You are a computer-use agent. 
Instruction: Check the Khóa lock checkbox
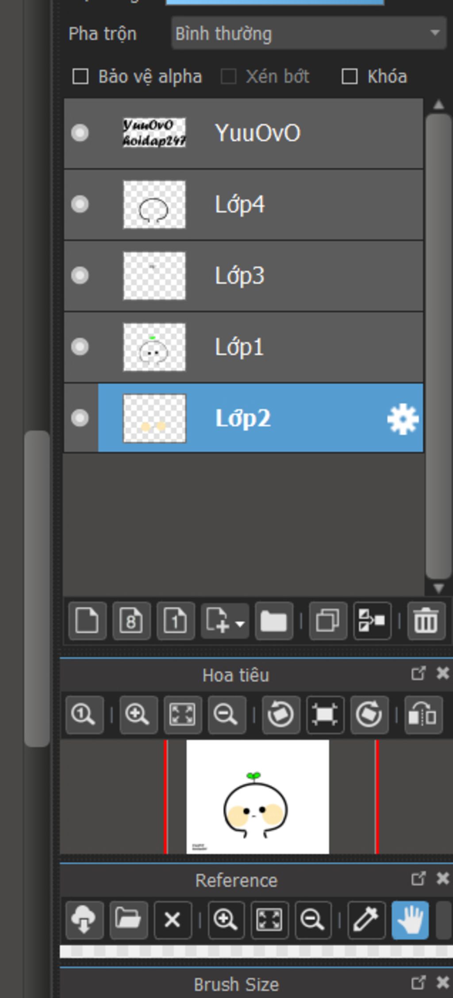pos(349,77)
